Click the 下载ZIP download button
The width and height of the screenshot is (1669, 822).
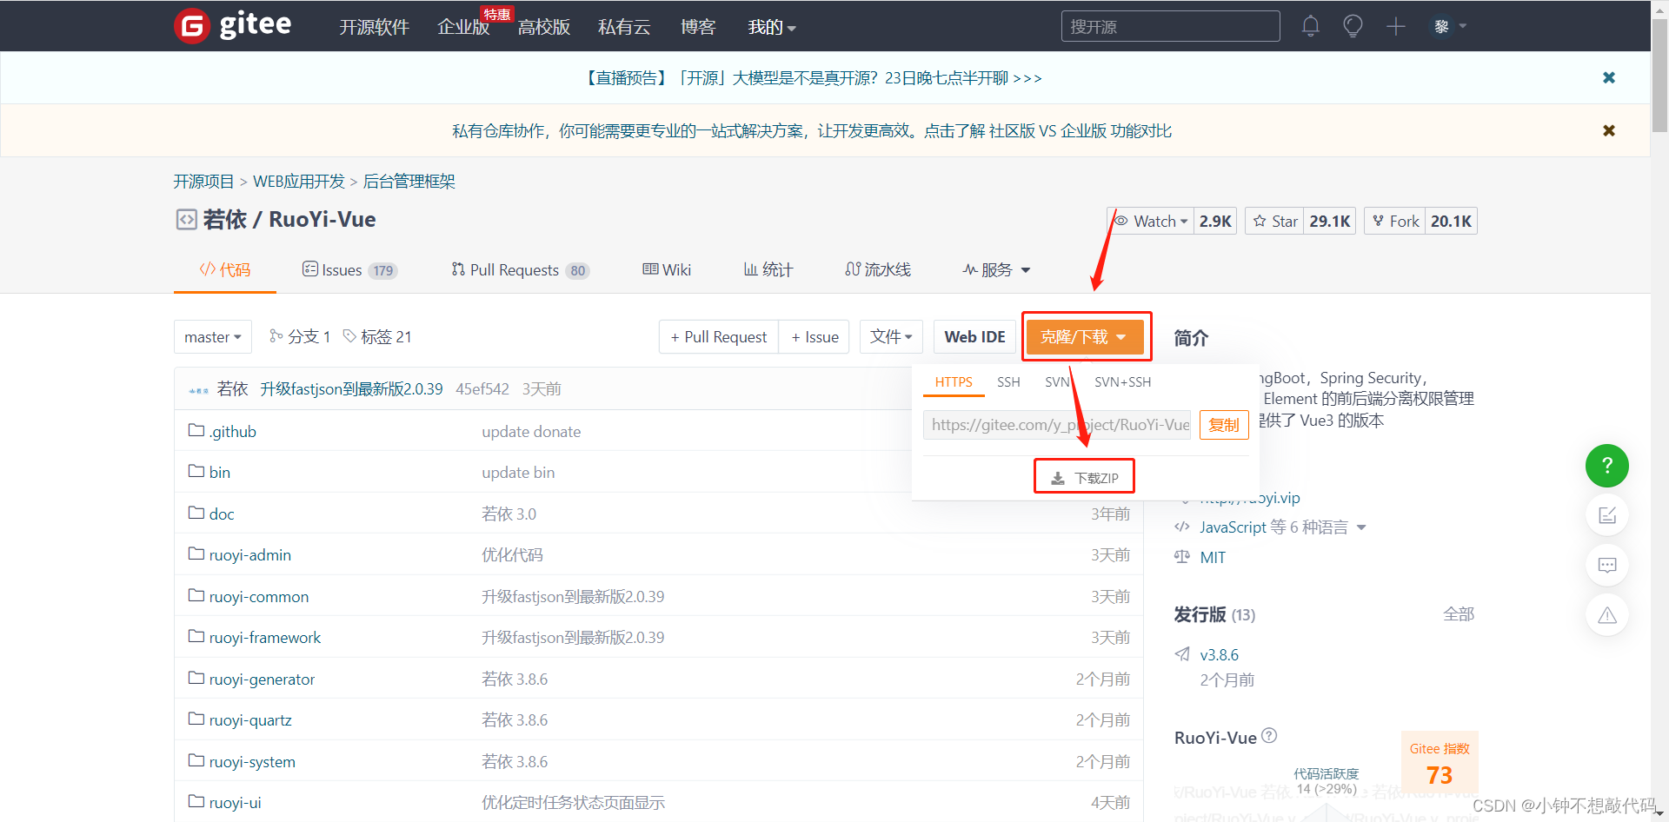click(1084, 477)
